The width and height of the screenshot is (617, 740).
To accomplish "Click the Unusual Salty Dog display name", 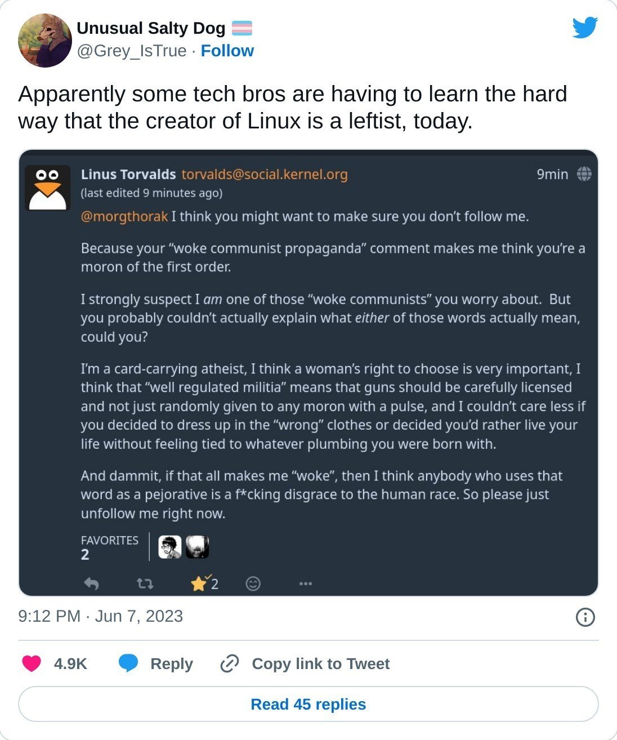I will tap(150, 28).
